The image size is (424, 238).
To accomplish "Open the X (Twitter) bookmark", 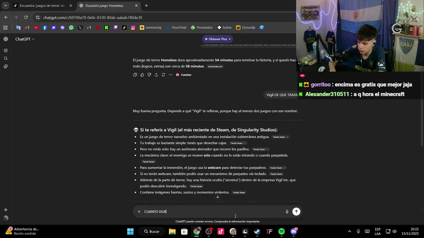I will [80, 27].
